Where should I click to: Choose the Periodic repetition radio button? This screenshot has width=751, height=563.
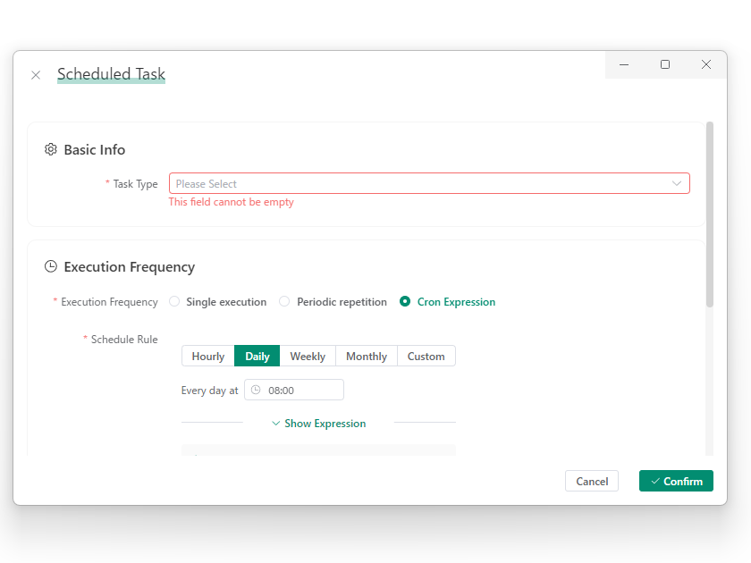284,302
